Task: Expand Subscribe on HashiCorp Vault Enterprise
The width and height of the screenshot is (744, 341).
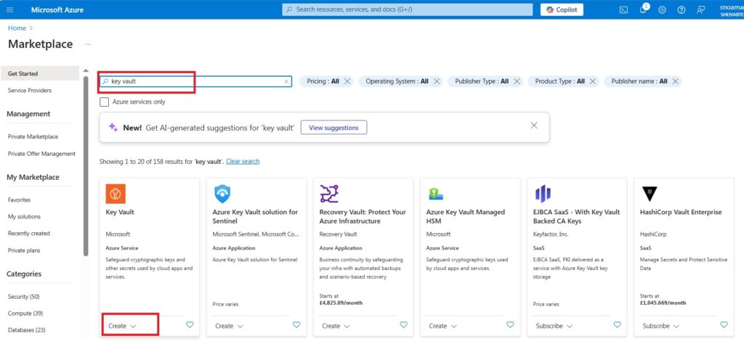Action: (x=661, y=326)
